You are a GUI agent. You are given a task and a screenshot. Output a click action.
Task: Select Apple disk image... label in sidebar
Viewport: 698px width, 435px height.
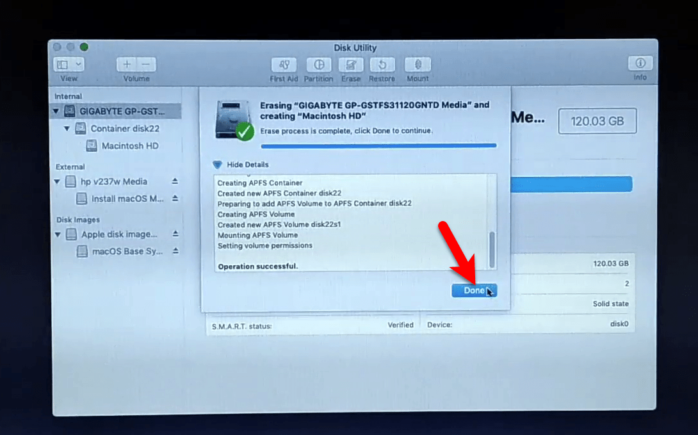tap(119, 234)
